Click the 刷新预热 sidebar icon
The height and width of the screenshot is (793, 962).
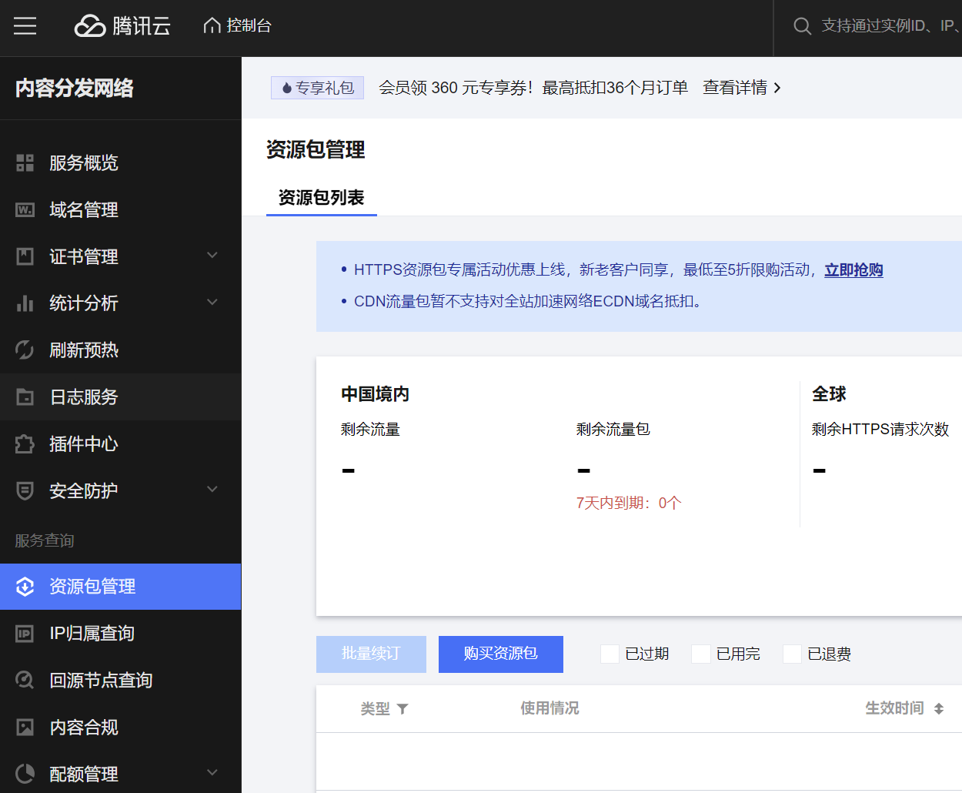click(x=25, y=350)
